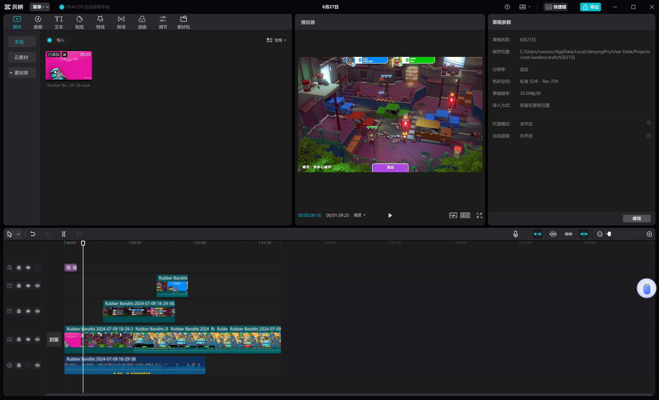Screen dimensions: 659x400
Task: Open the 宫格 view mode dropdown
Action: [x=276, y=40]
